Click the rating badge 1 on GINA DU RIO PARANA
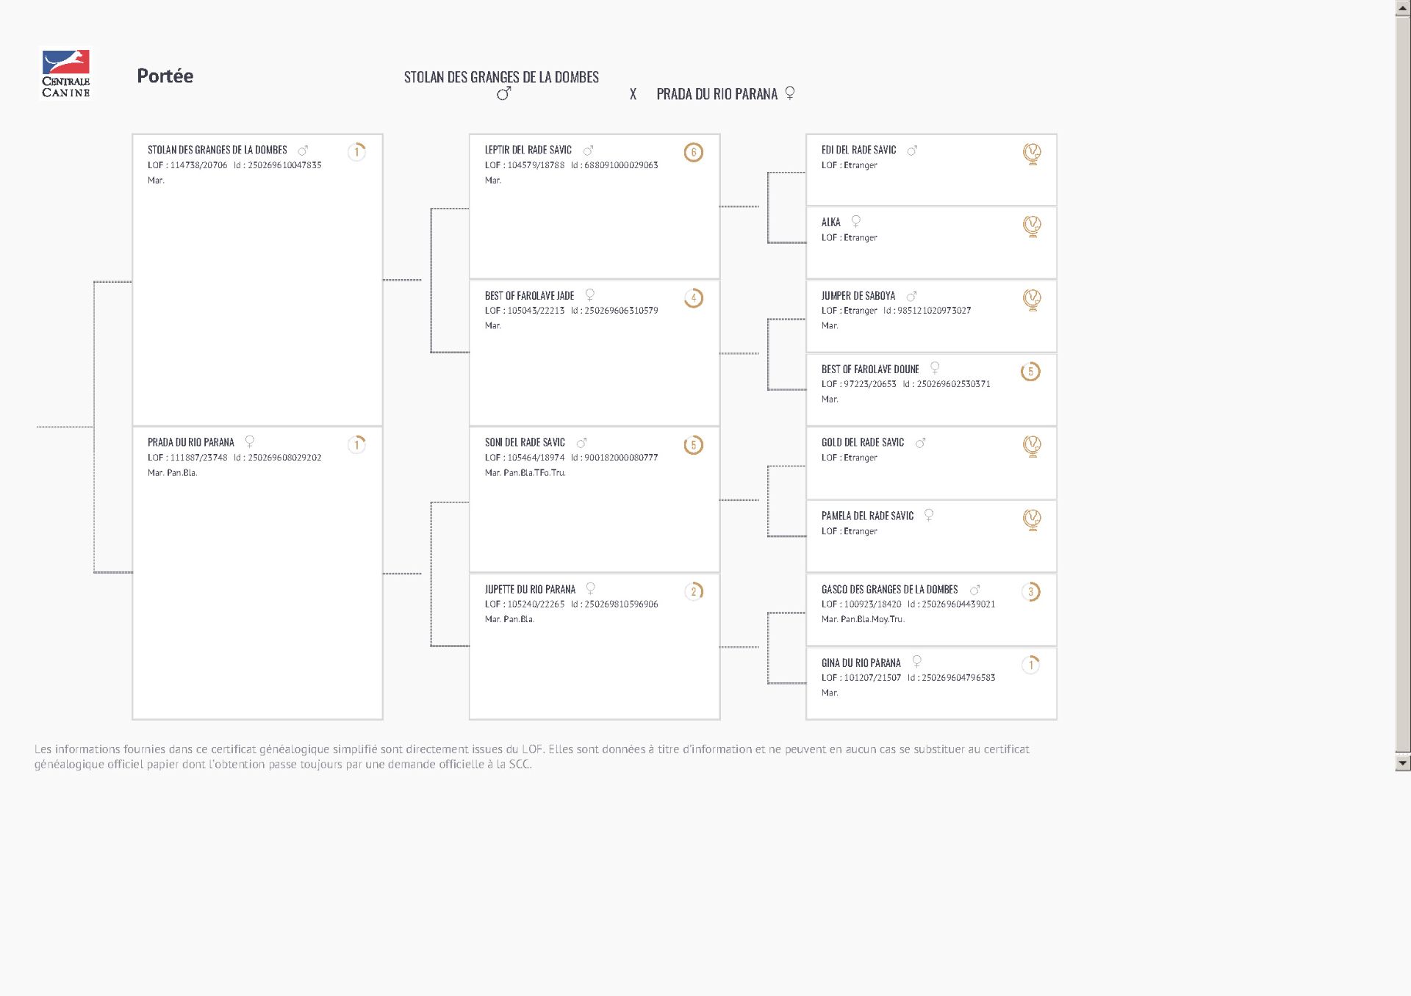 1030,665
